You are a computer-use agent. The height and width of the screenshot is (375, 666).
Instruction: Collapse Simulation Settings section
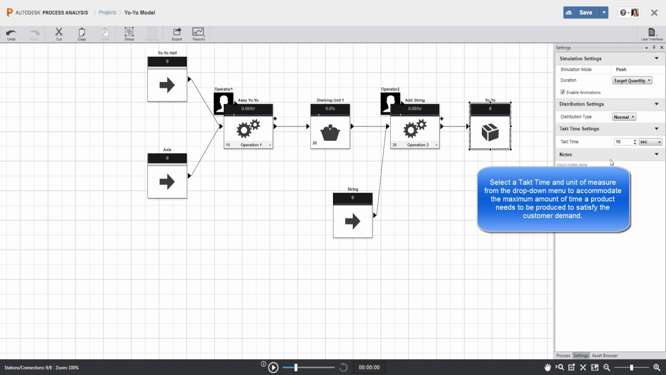click(x=657, y=58)
